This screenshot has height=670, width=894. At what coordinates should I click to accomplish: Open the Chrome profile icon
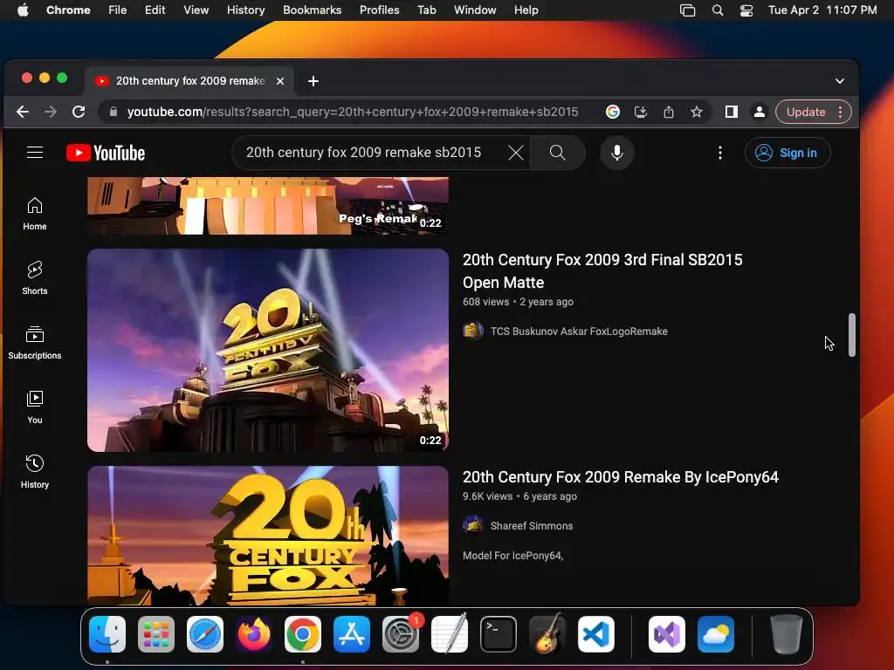(x=760, y=112)
